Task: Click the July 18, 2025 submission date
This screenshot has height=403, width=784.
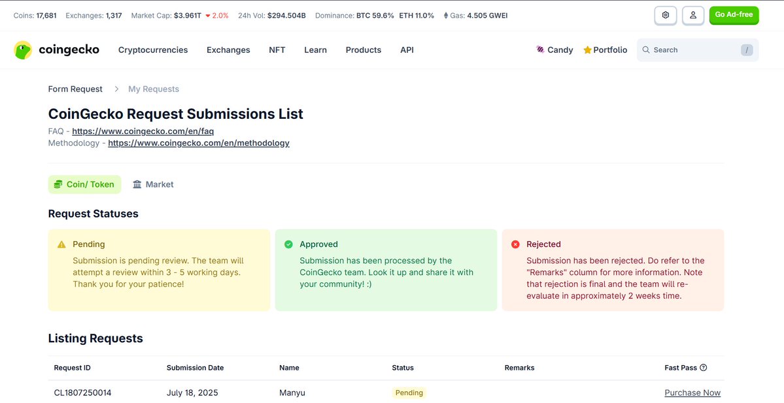Action: pyautogui.click(x=192, y=393)
